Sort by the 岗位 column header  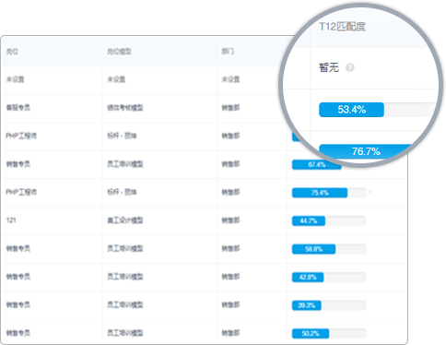(x=12, y=52)
